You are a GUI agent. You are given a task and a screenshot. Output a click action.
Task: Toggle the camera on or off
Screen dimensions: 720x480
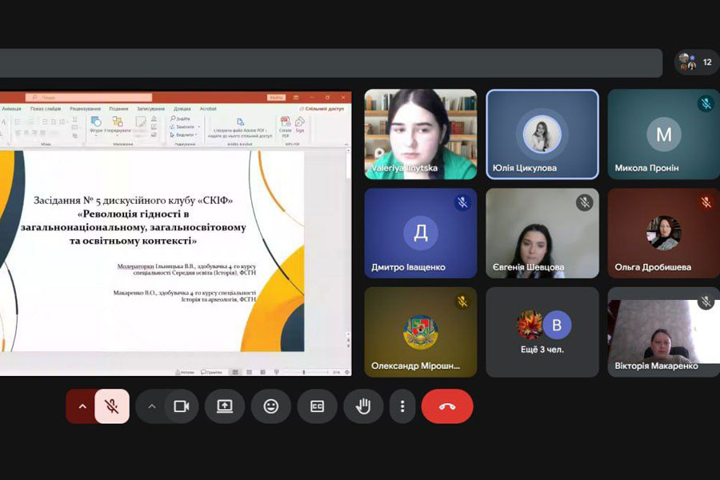(182, 406)
